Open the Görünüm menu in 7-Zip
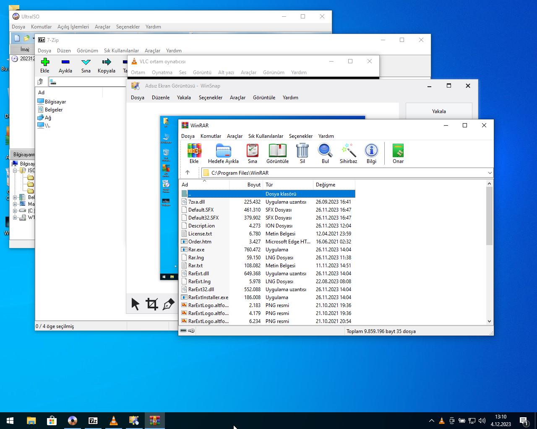 click(87, 51)
